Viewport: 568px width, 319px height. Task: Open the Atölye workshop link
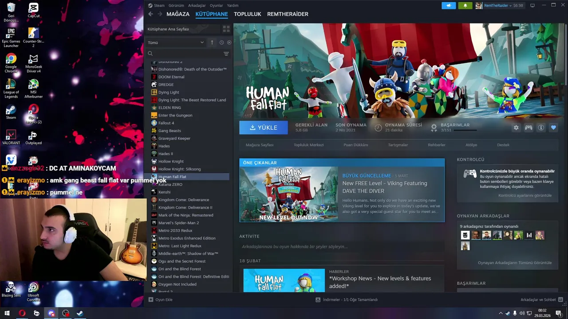coord(471,145)
